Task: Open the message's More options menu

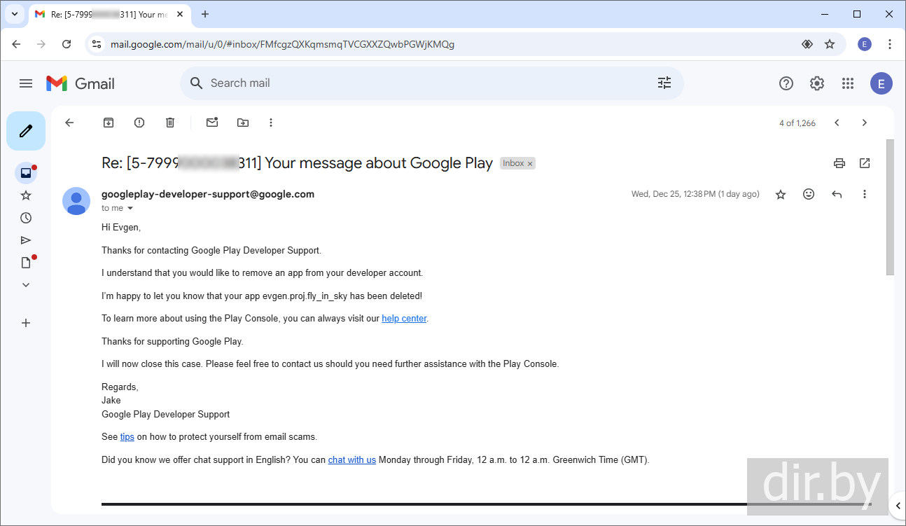Action: 865,194
